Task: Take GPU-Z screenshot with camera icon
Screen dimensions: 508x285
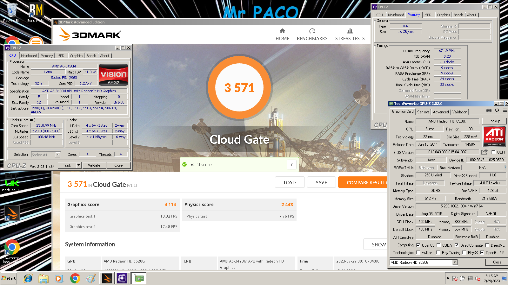Action: (x=489, y=110)
